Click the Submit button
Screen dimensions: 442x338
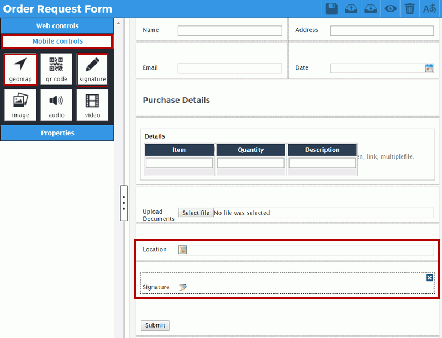click(x=155, y=325)
